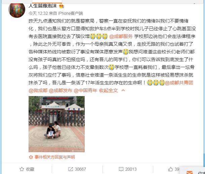Click the envelope message icon

point(190,172)
